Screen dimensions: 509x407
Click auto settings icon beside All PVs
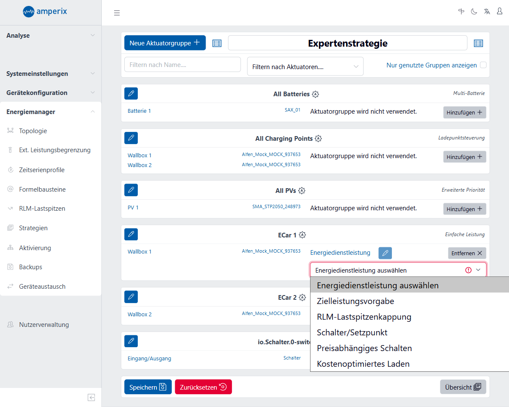302,191
